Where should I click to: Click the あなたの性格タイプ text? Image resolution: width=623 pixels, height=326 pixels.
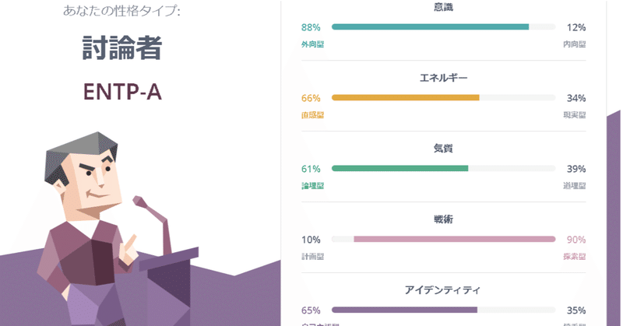click(121, 11)
